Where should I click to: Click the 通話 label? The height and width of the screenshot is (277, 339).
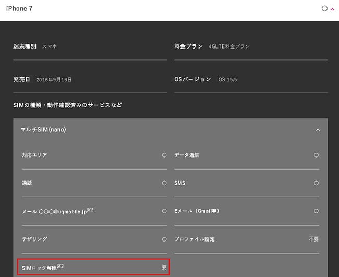tap(27, 183)
